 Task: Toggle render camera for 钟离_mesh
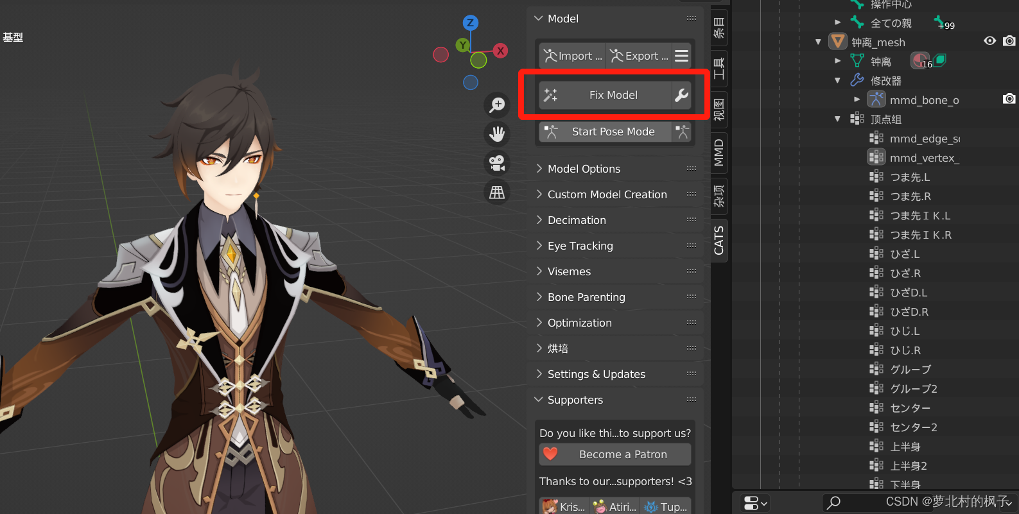tap(1009, 41)
